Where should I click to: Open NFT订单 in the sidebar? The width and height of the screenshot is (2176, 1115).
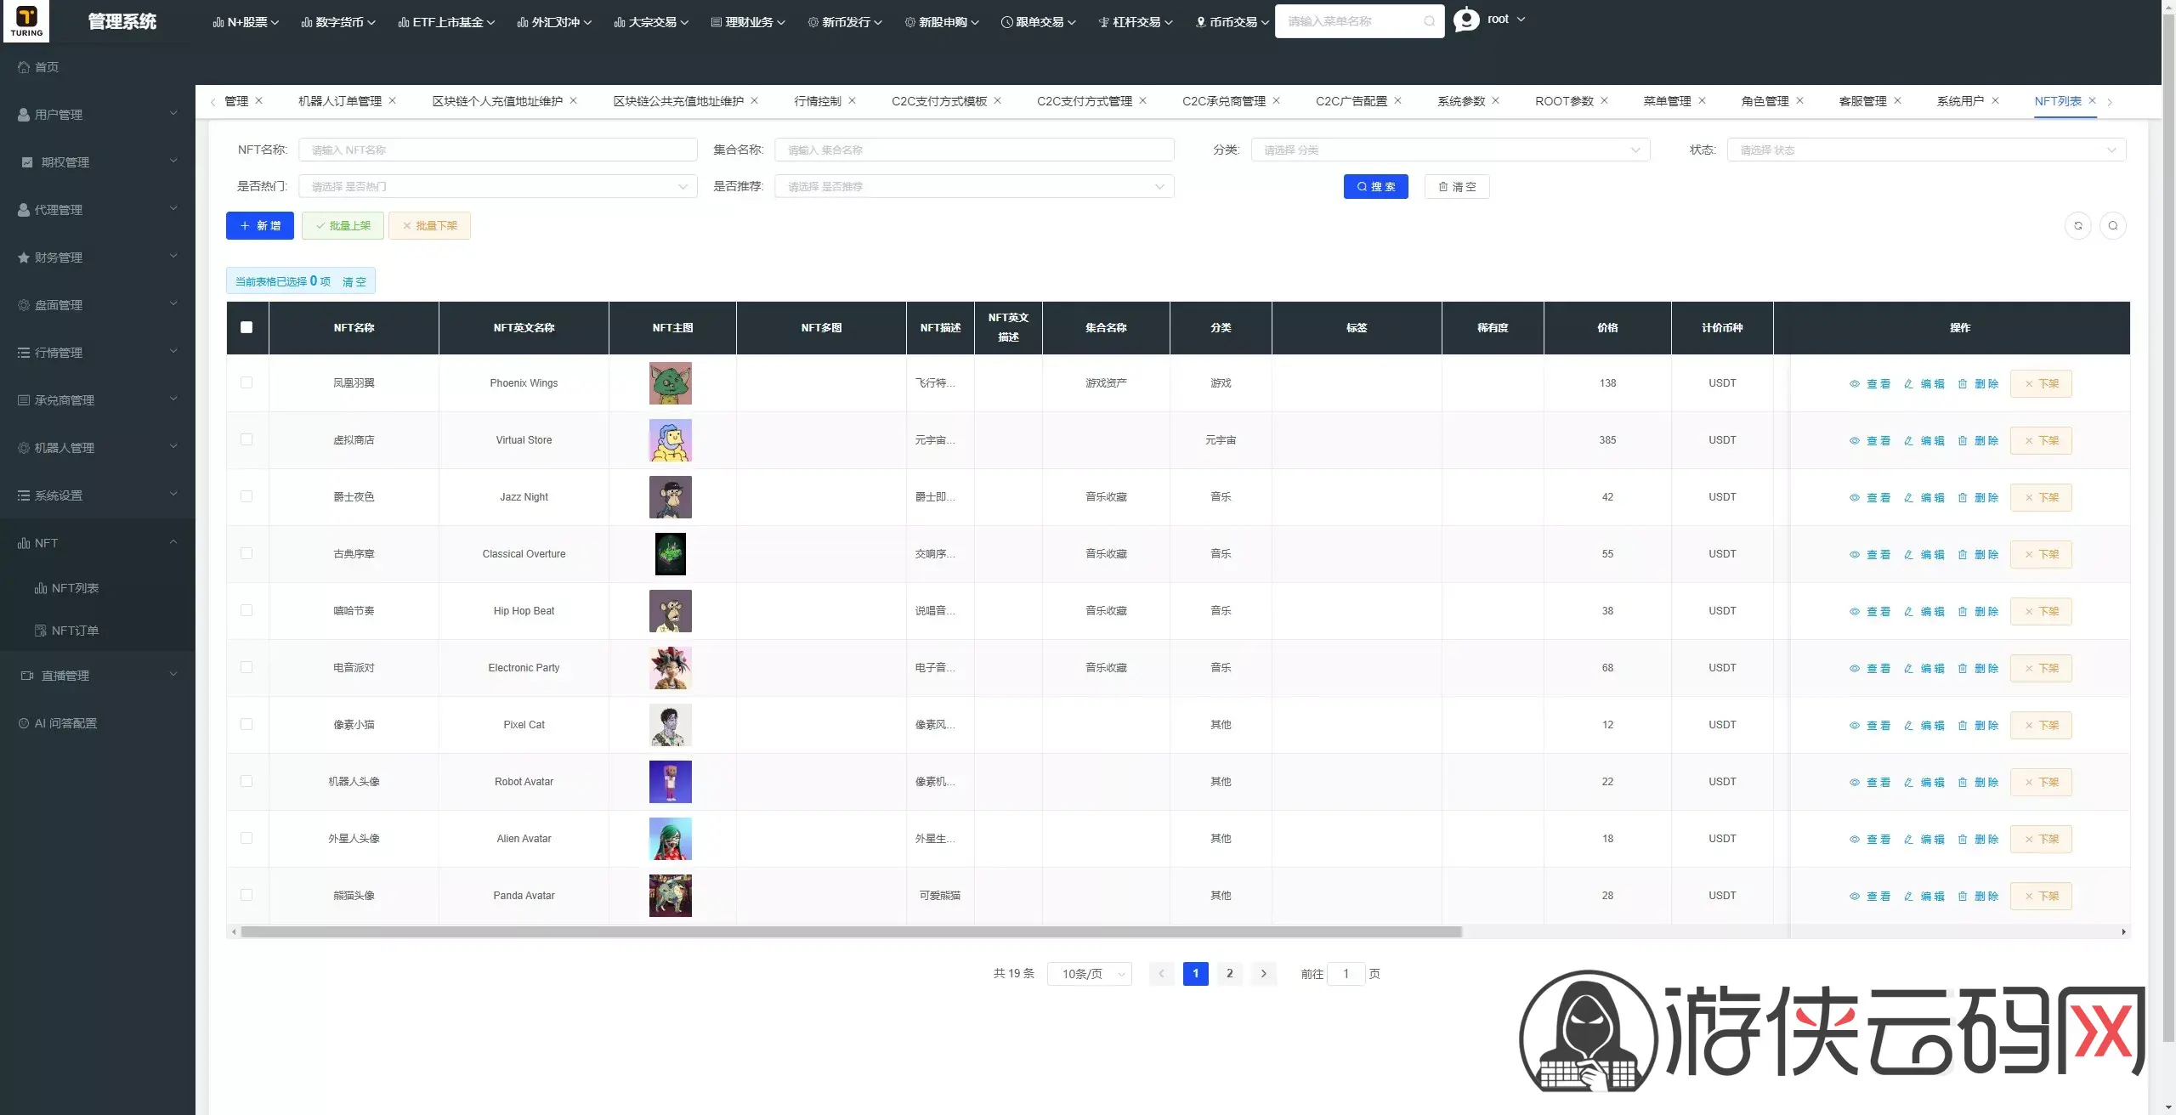75,631
